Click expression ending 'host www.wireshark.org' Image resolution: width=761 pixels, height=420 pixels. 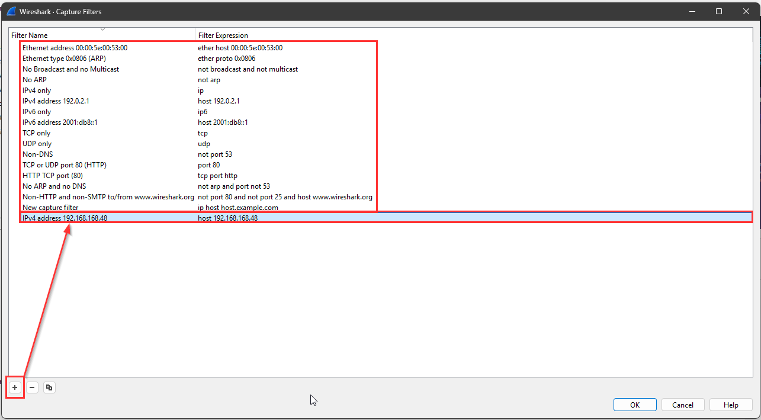(285, 197)
